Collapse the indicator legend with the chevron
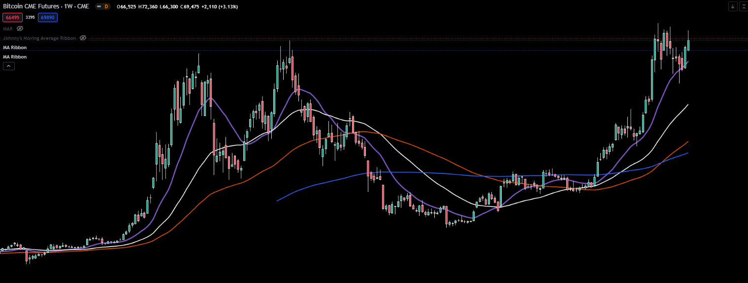 coord(8,66)
